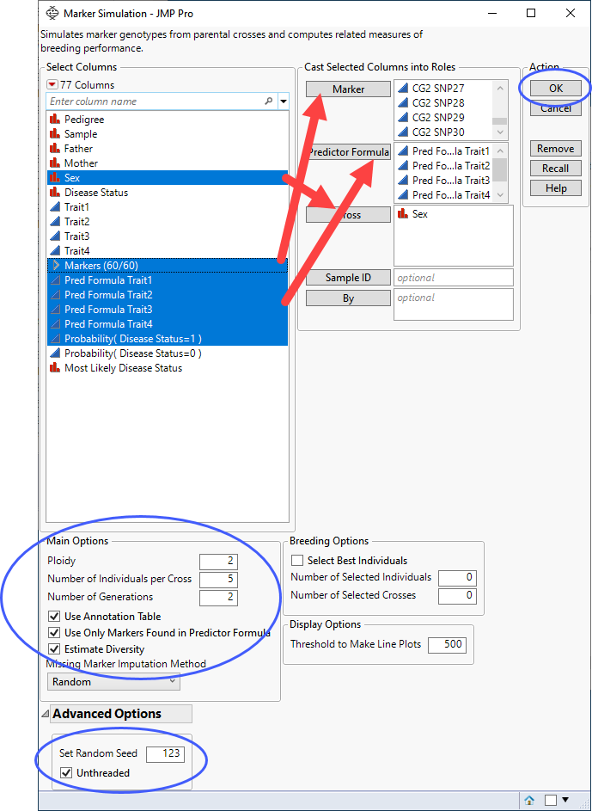Toggle the Unthreaded checkbox

(66, 773)
